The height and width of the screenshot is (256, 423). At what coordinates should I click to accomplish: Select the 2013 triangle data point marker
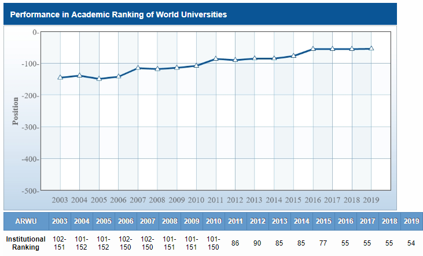pyautogui.click(x=255, y=58)
